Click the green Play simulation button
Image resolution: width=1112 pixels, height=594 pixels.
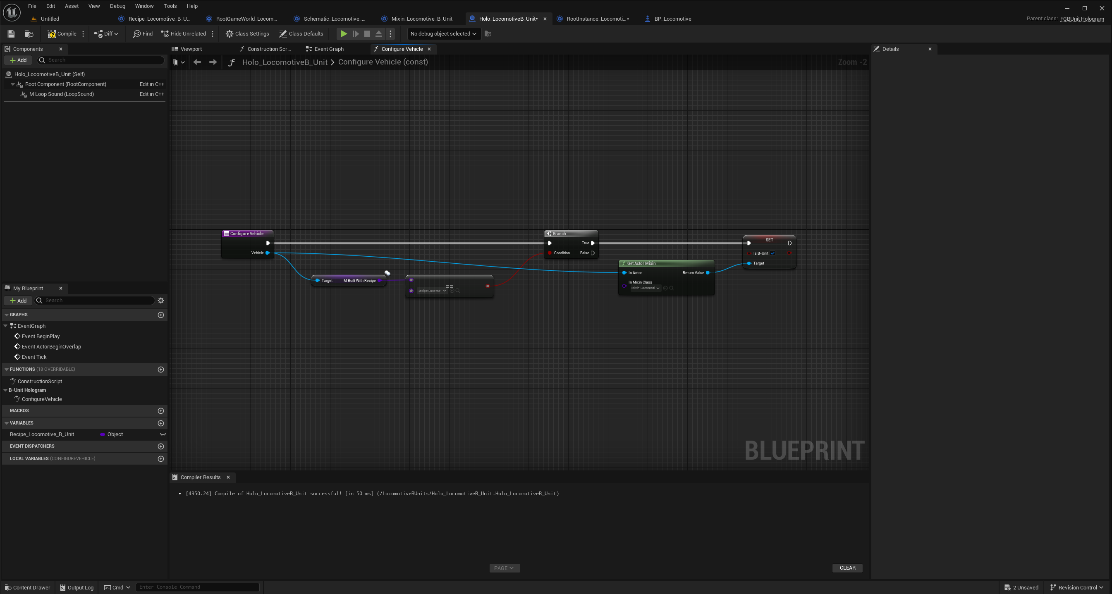(x=343, y=33)
